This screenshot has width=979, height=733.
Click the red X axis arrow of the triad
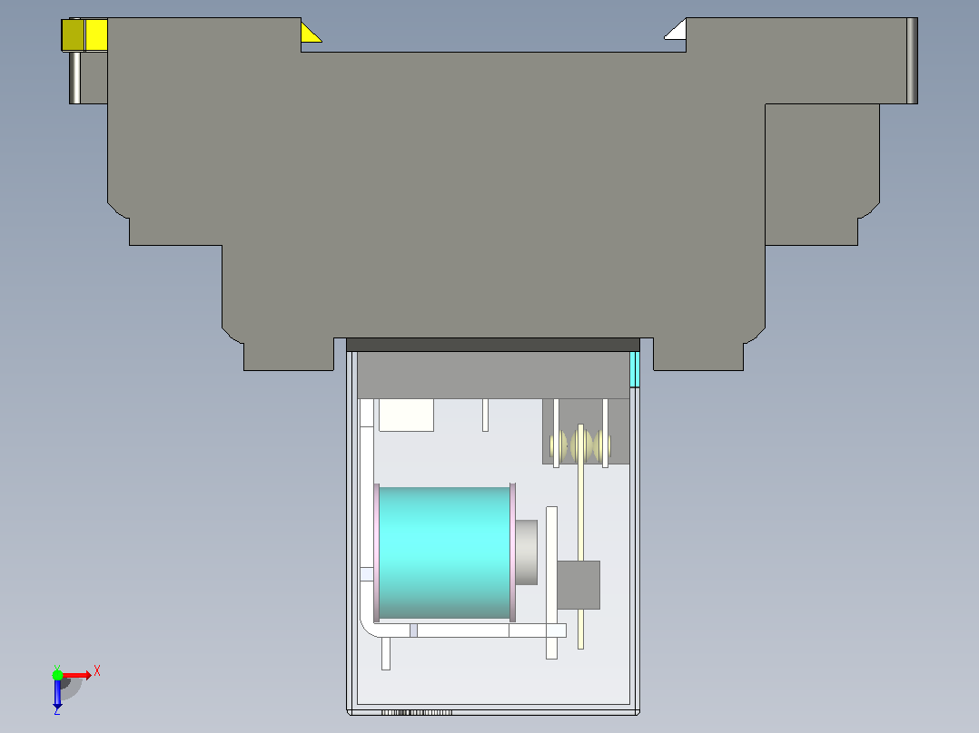(77, 675)
